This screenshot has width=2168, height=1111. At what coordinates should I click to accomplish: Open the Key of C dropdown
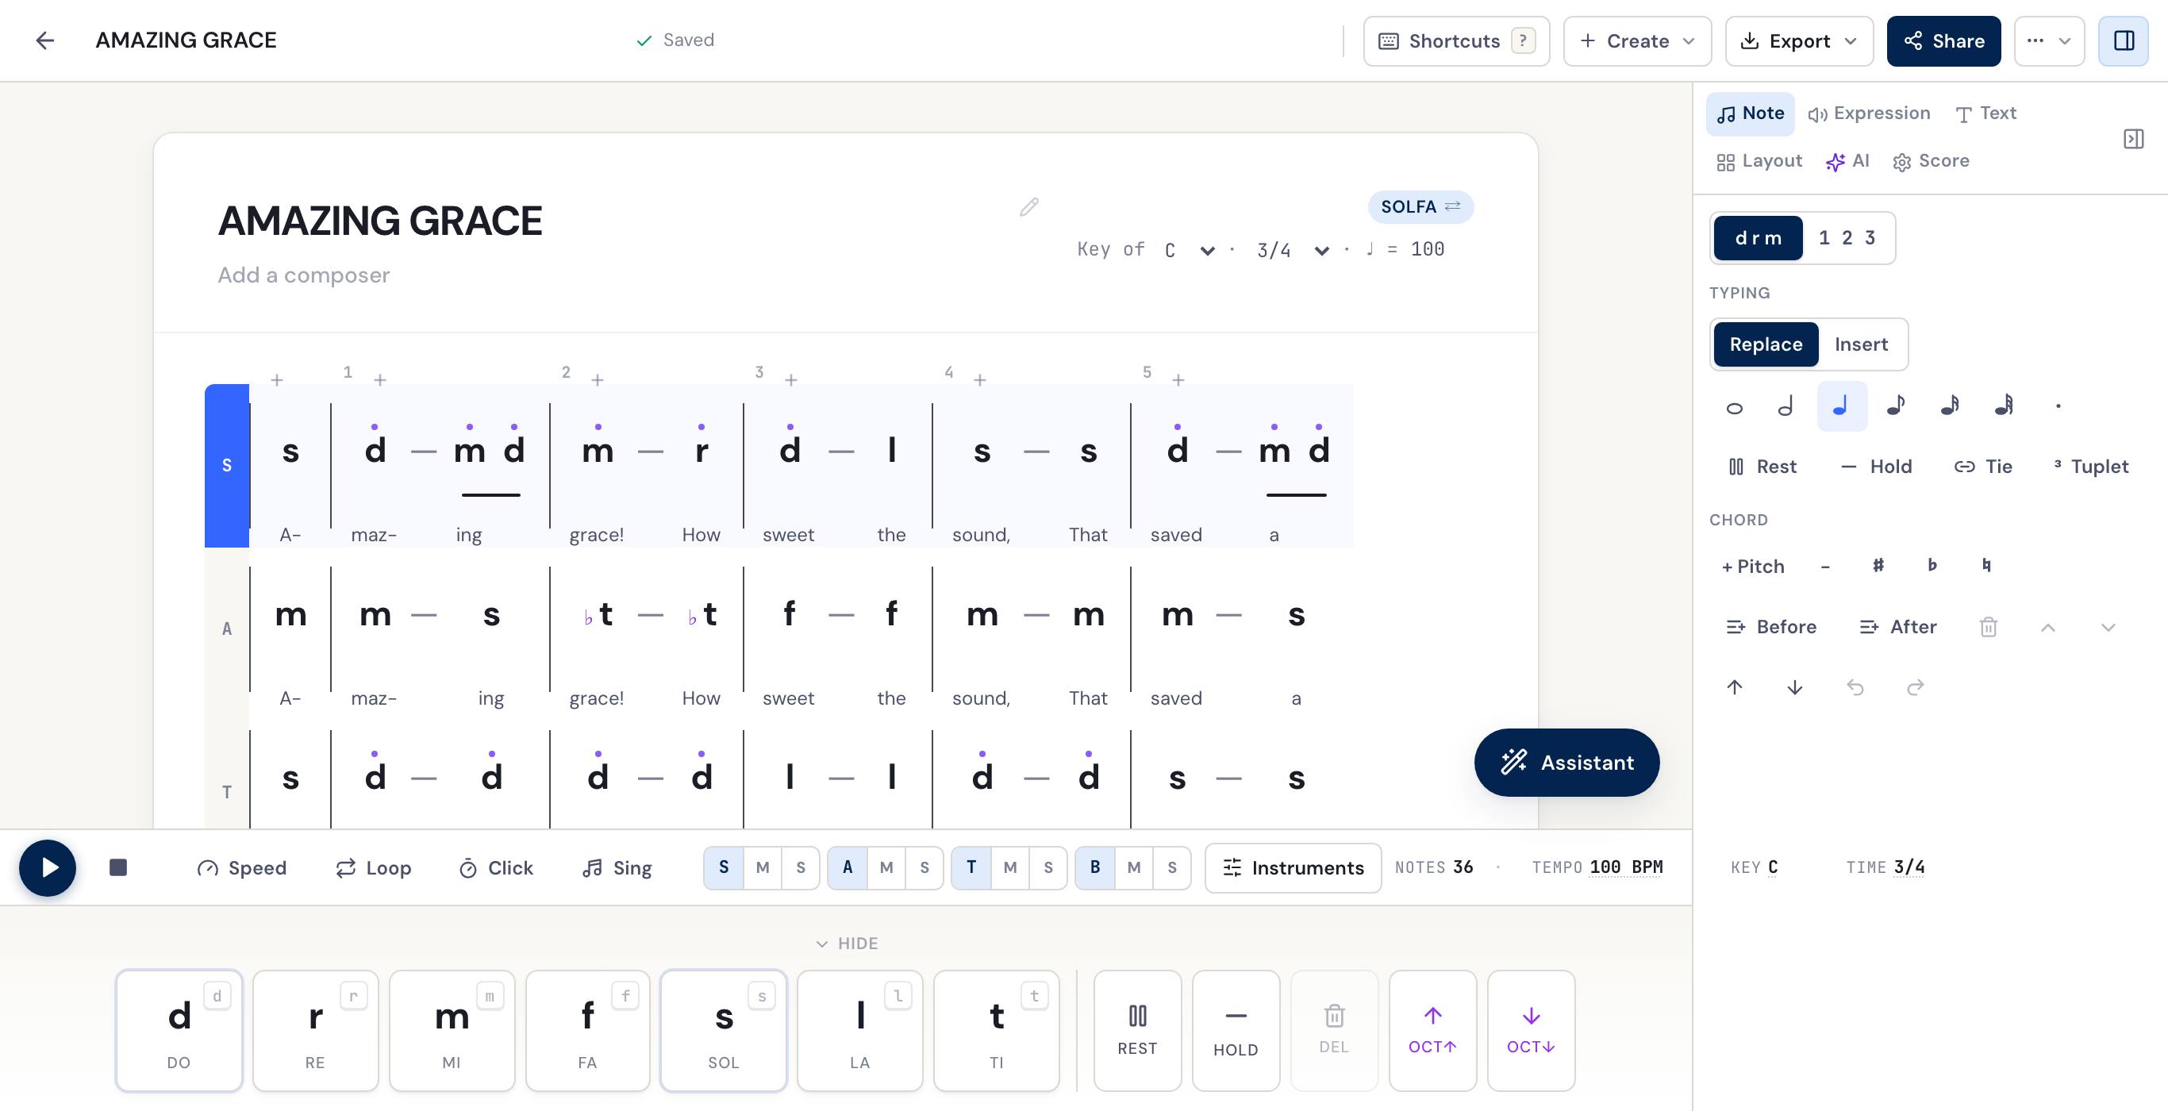tap(1190, 250)
